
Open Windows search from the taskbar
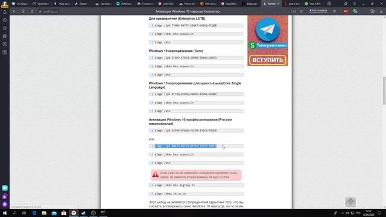pos(14,213)
